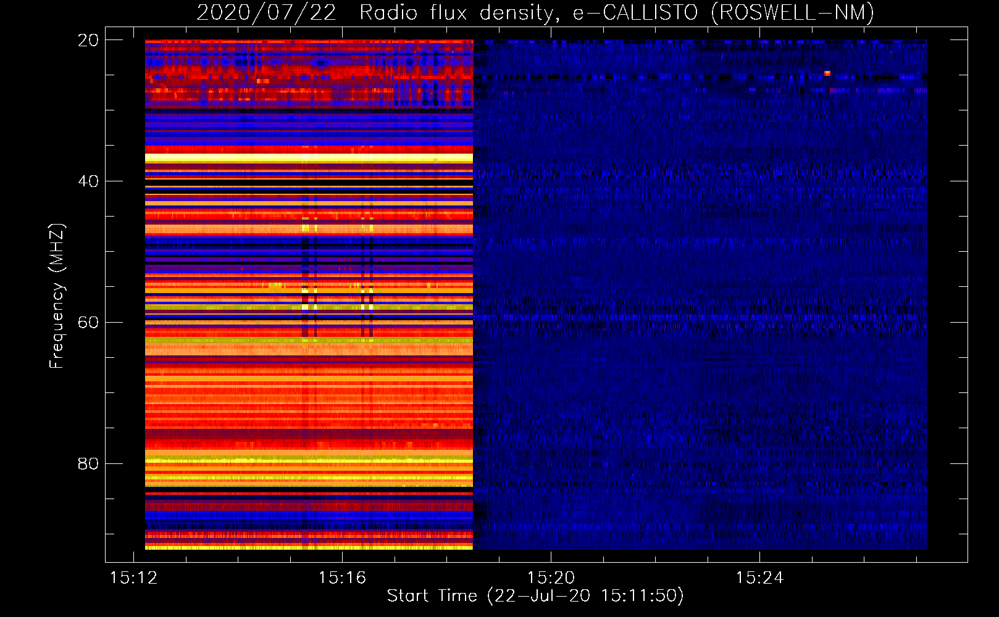Select the 15:20 time tick label

[551, 578]
